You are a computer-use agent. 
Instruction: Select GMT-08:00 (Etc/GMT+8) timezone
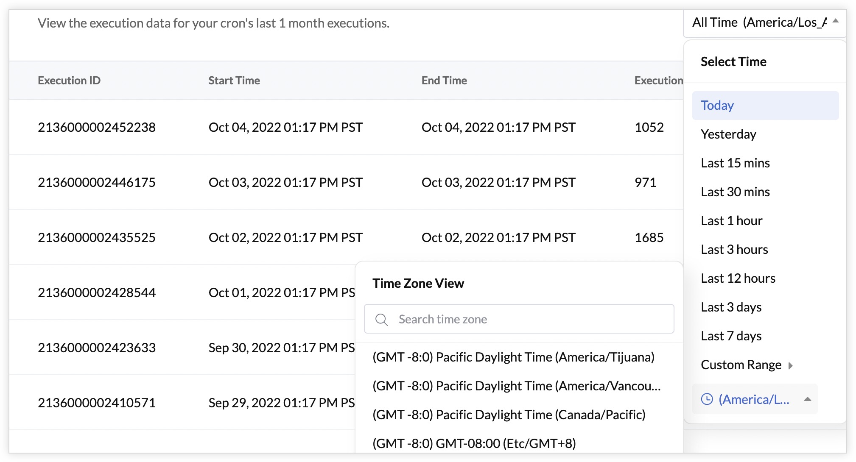(x=474, y=443)
